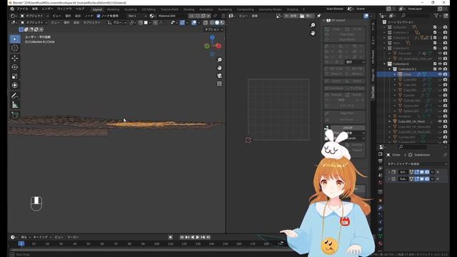Open the モディファイアーを追加 (Add Modifier) dropdown
Screen dimensions: 457x257
(417, 164)
